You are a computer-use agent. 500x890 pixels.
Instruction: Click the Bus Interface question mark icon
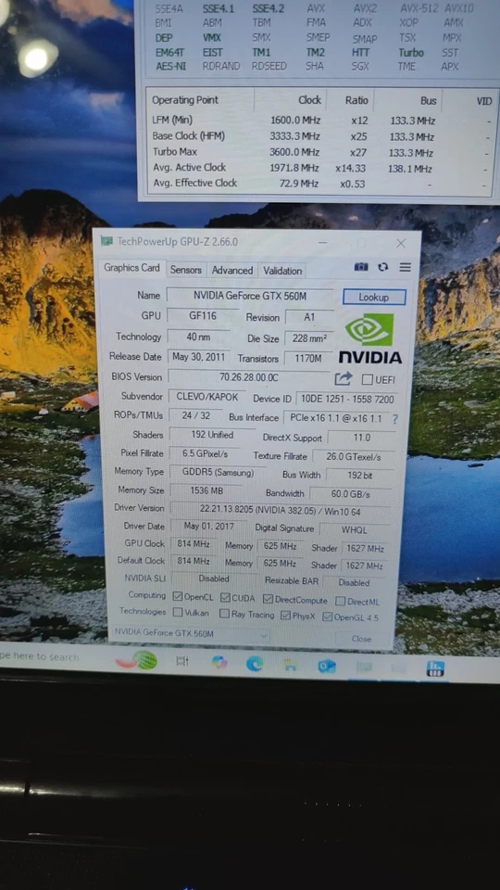395,419
